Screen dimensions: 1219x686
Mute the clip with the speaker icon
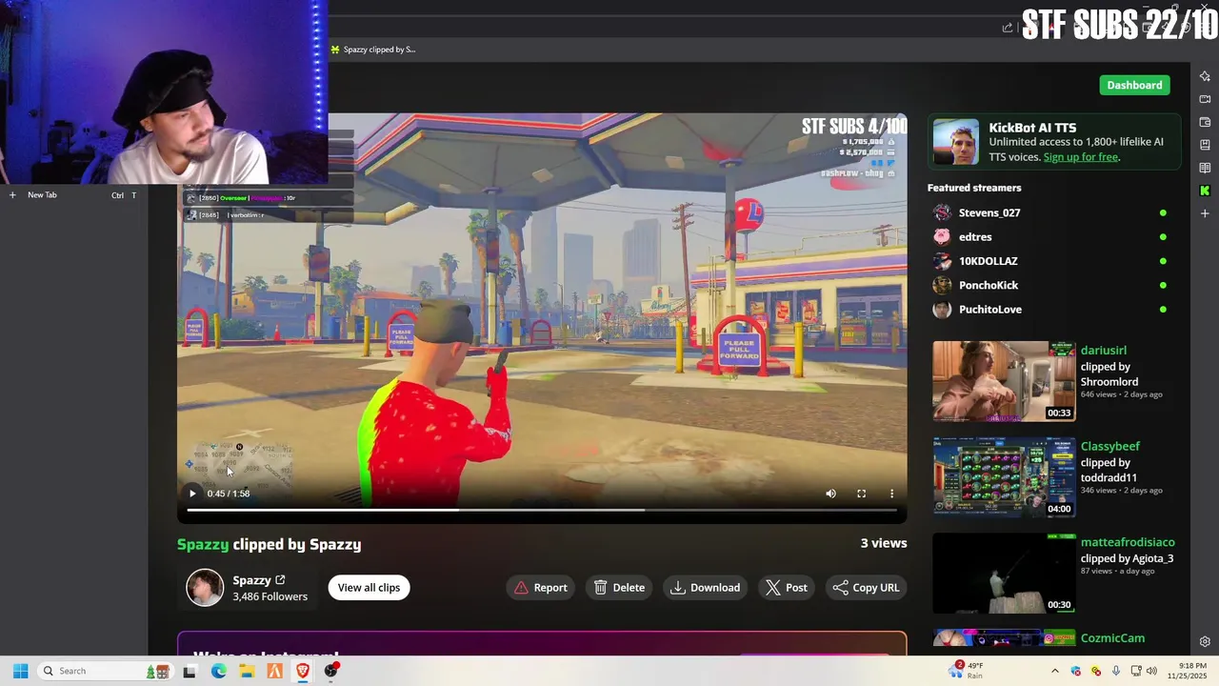(x=830, y=494)
